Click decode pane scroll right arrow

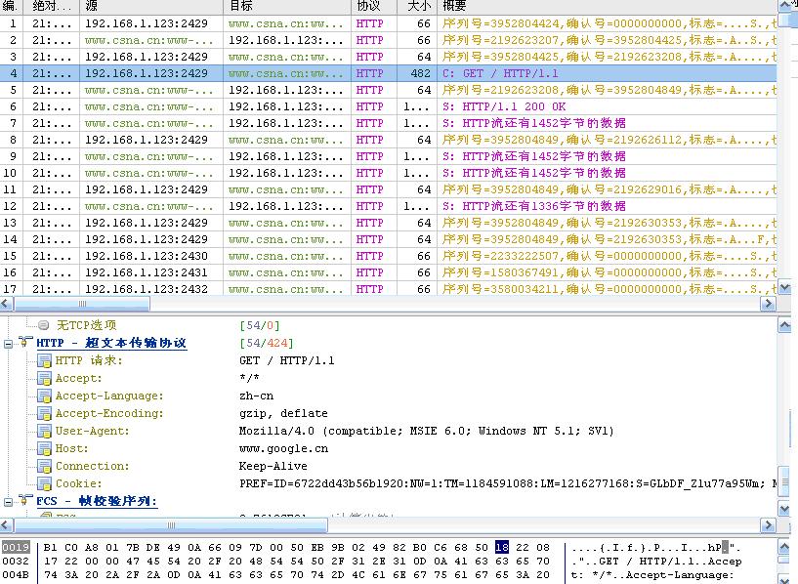[x=768, y=525]
